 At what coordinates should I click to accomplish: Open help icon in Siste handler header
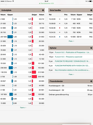(x=91, y=10)
